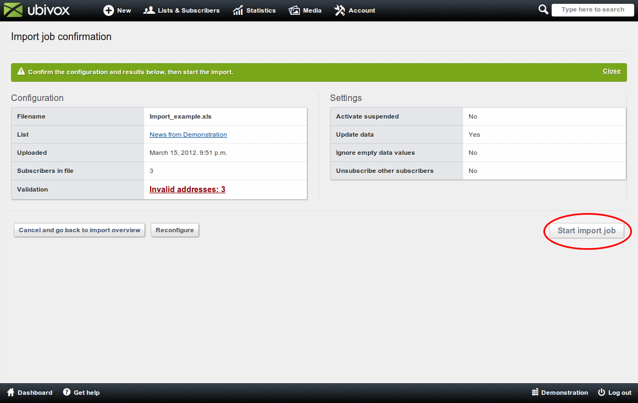This screenshot has width=638, height=403.
Task: Close the green confirmation banner
Action: (x=612, y=71)
